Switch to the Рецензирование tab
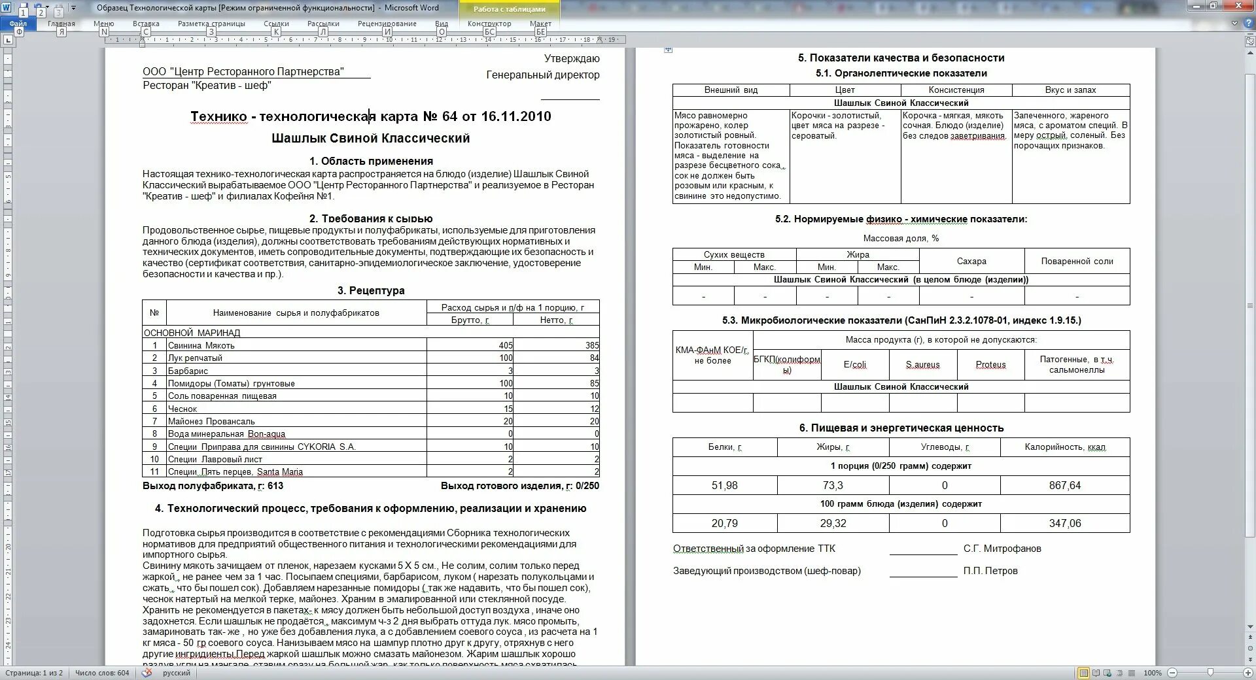 [x=387, y=24]
